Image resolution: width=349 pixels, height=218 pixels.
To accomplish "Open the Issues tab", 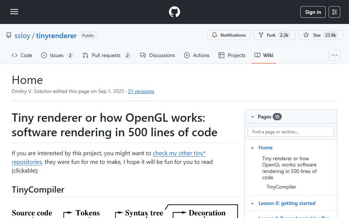I will (x=57, y=55).
